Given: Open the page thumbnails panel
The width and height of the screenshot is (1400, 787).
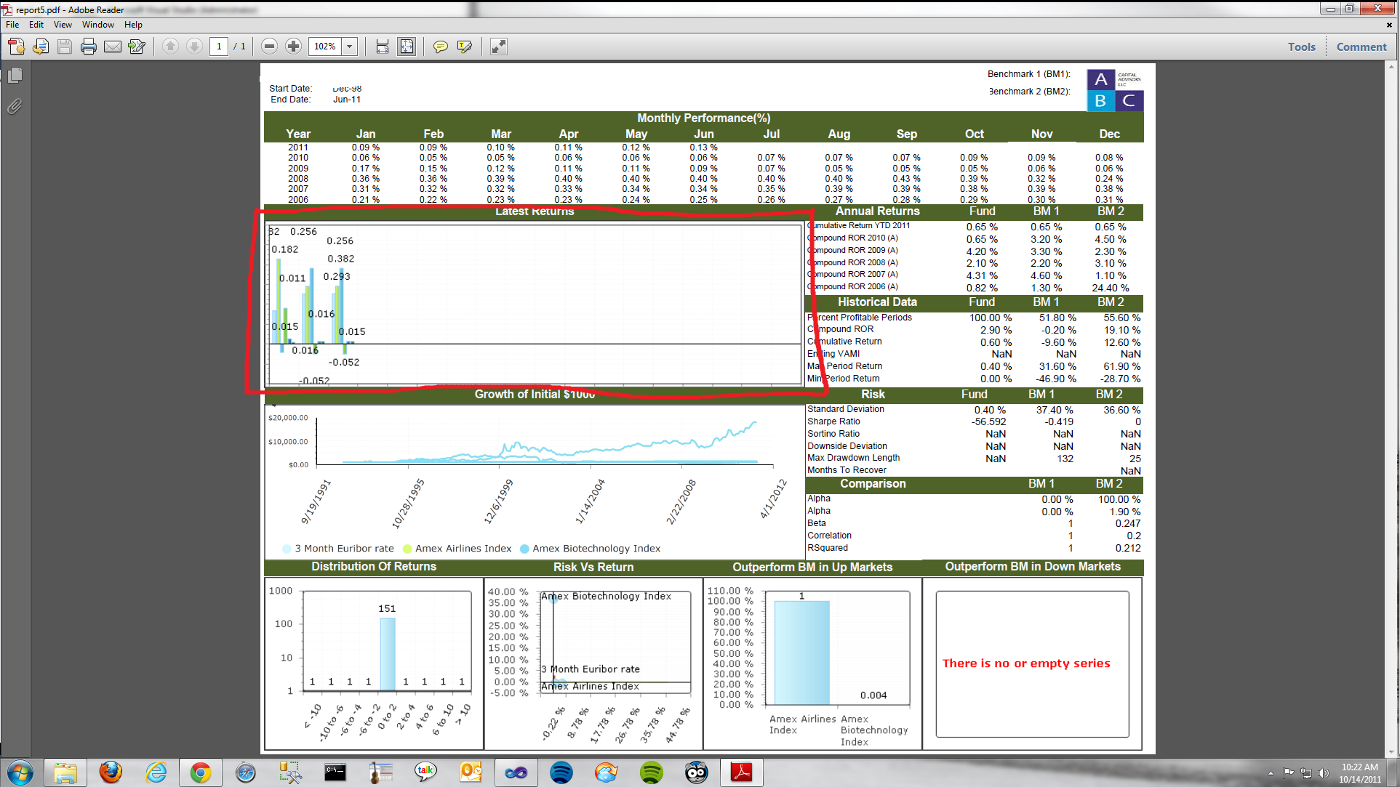Looking at the screenshot, I should point(15,76).
